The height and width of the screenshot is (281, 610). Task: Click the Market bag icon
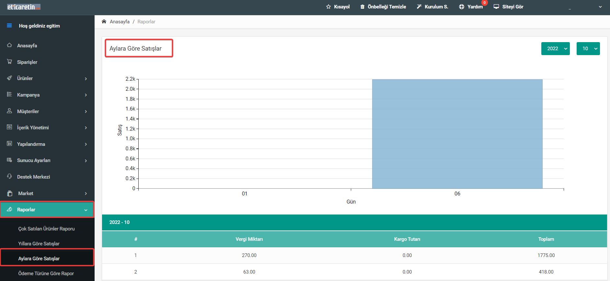(10, 193)
